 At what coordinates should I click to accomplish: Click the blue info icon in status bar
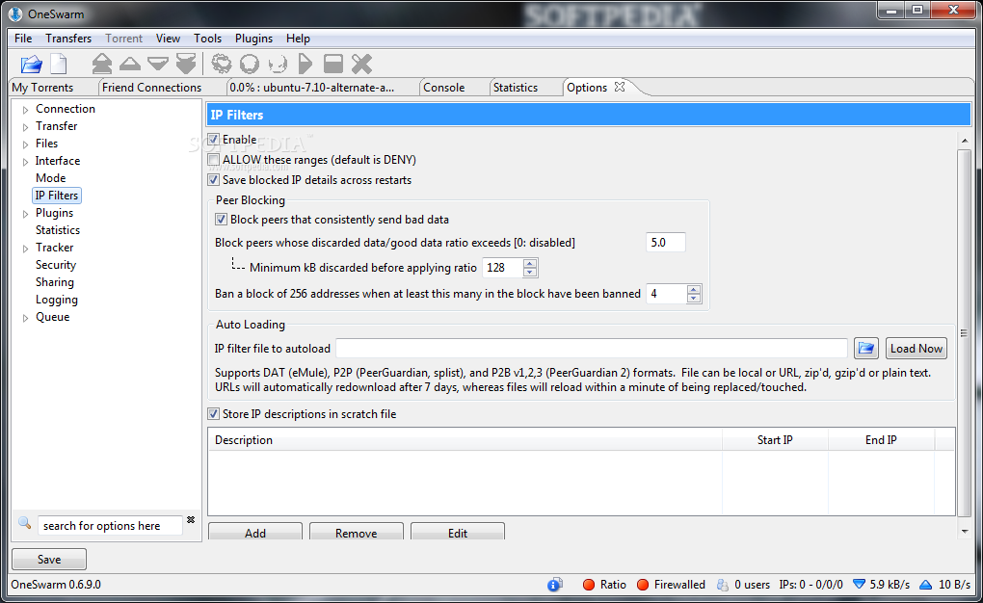click(554, 584)
